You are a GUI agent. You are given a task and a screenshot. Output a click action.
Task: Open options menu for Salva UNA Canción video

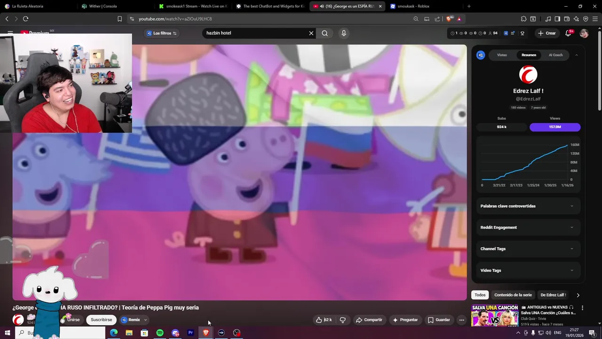click(x=582, y=308)
